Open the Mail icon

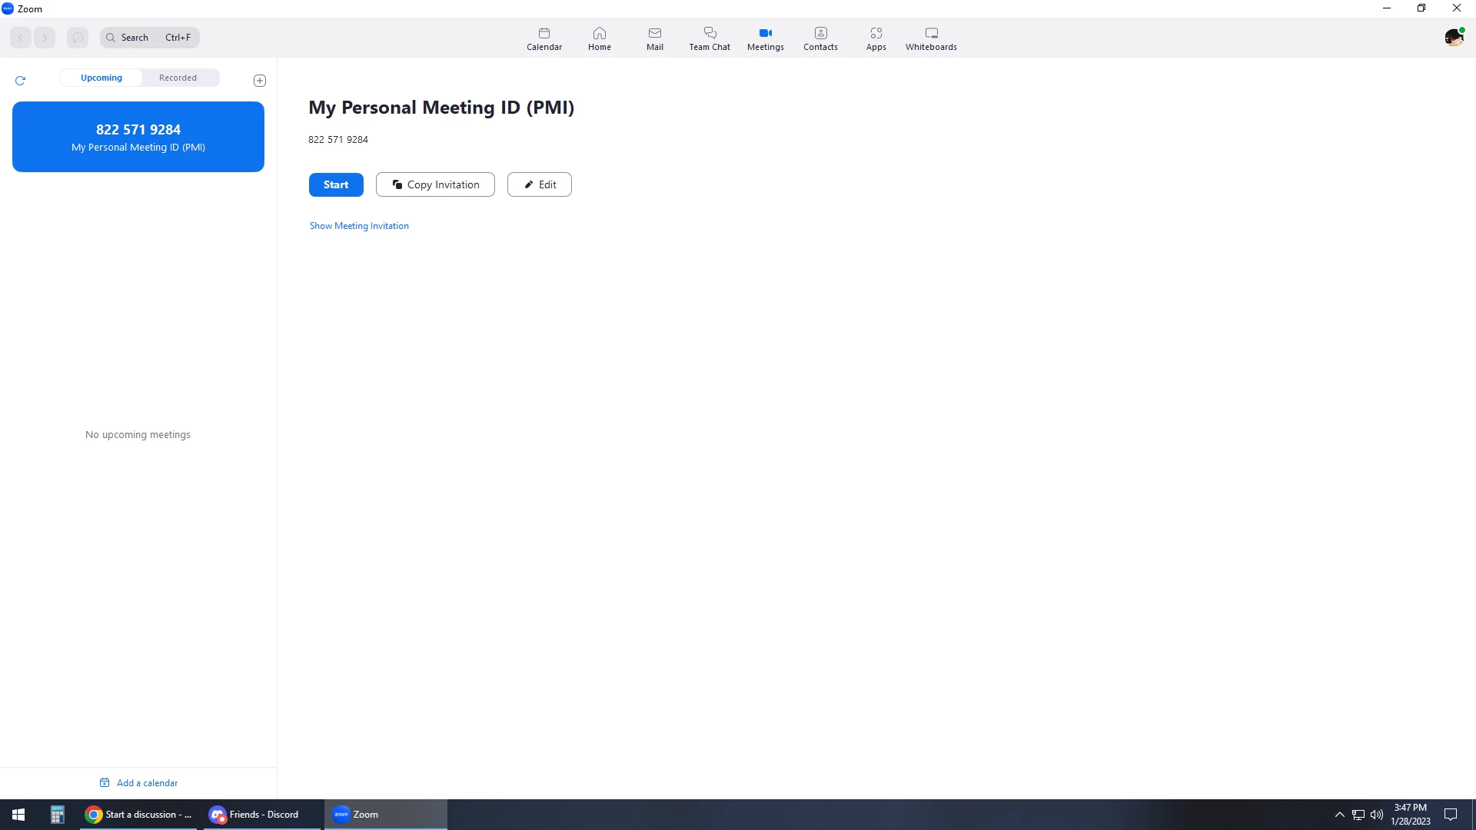tap(654, 38)
